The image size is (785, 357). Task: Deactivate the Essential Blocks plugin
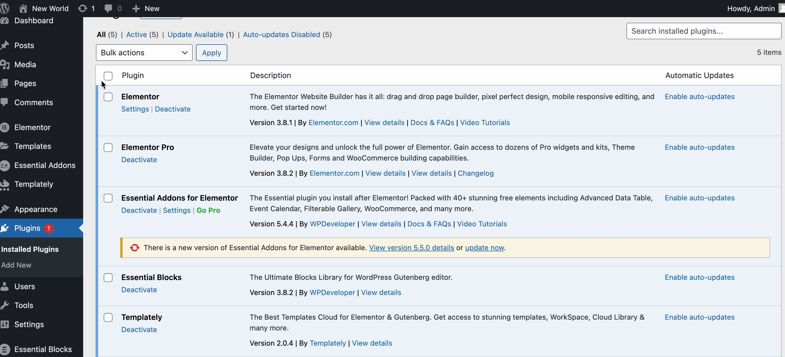139,290
